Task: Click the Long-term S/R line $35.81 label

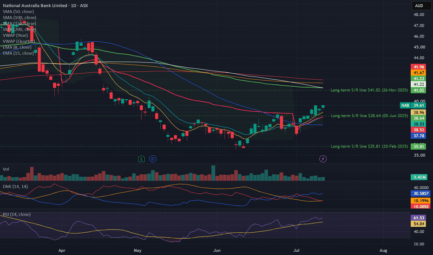Action: tap(369, 147)
